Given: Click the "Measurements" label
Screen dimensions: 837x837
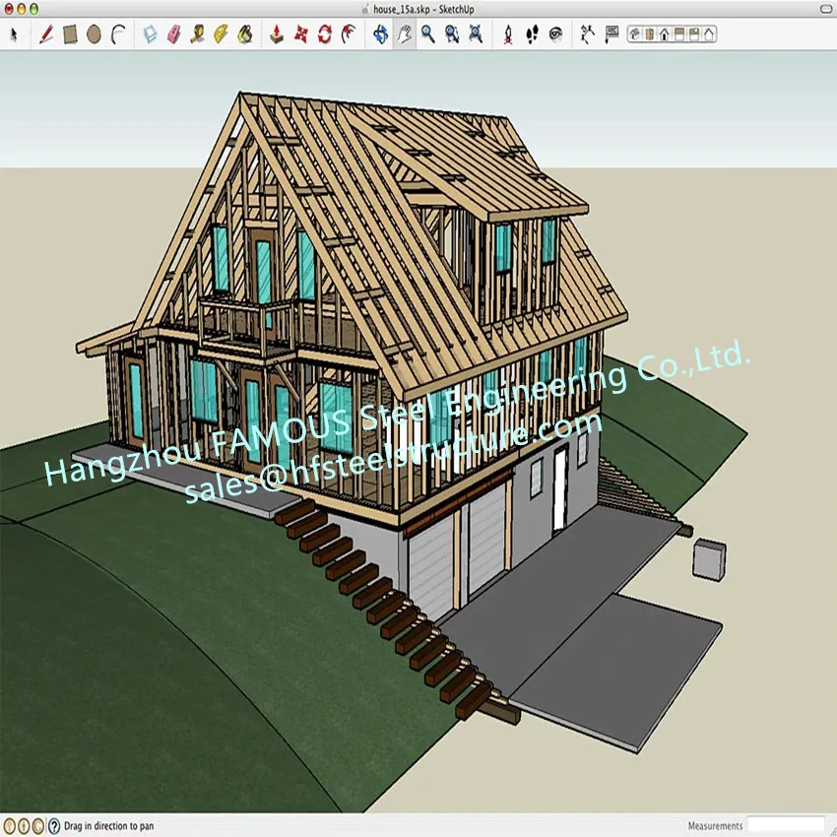Looking at the screenshot, I should [715, 826].
